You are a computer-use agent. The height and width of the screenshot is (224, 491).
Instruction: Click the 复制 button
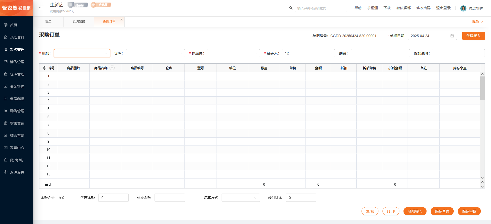(x=370, y=211)
